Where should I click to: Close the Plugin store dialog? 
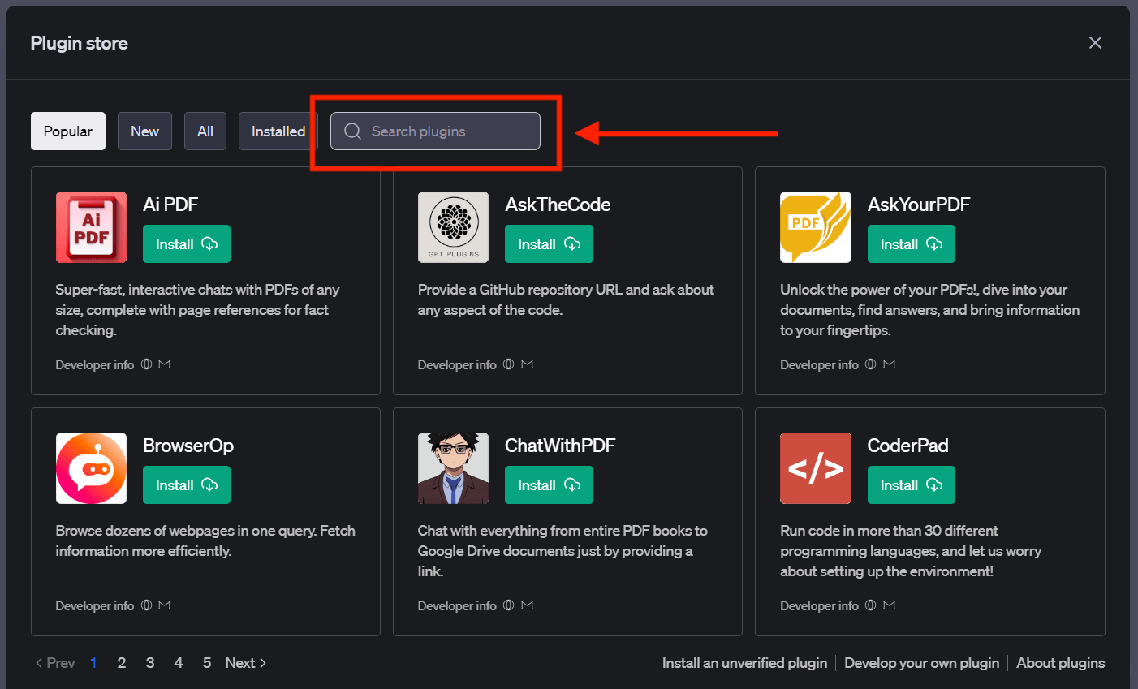pos(1095,43)
